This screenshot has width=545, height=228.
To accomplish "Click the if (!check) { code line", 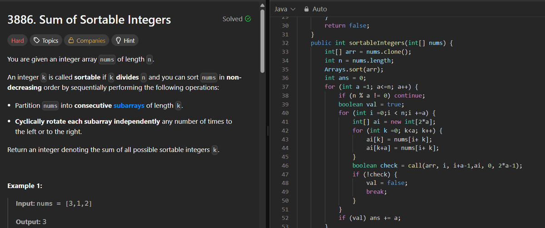I will (376, 174).
